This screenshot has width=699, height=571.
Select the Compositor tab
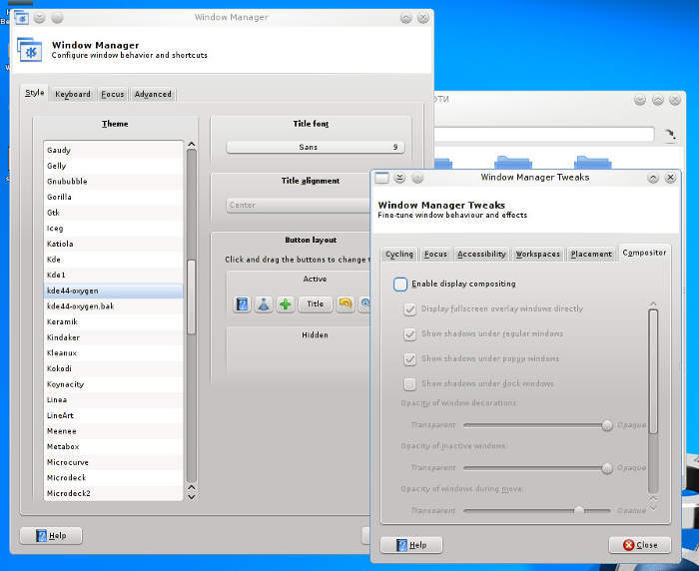644,253
